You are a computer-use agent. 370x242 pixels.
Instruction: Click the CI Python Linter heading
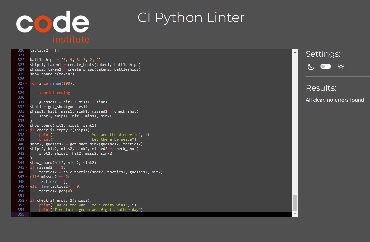click(191, 18)
